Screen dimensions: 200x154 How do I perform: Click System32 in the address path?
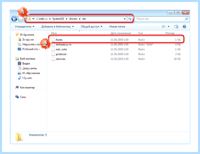58,19
